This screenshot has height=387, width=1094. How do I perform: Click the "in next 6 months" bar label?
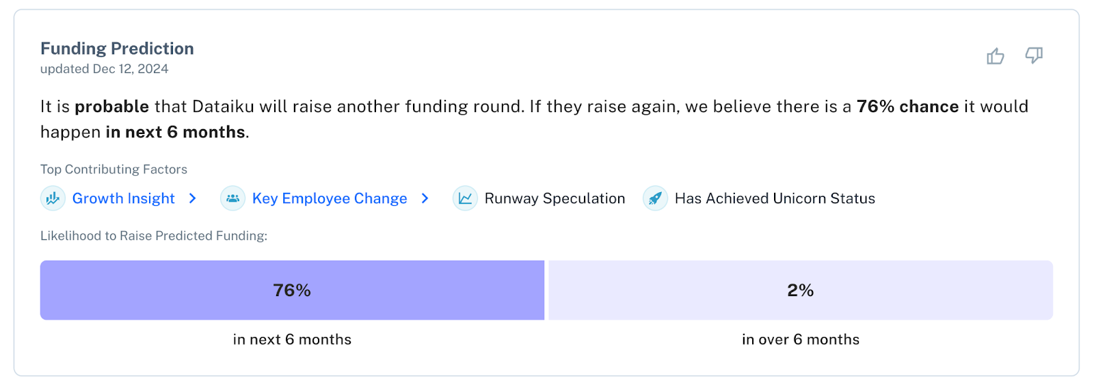point(292,340)
